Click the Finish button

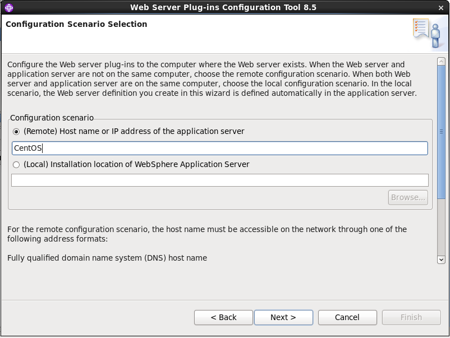[411, 317]
